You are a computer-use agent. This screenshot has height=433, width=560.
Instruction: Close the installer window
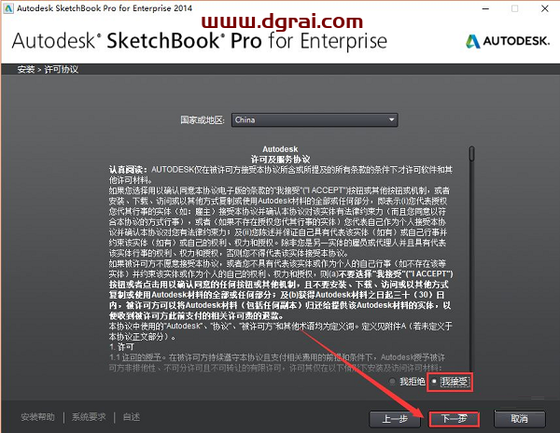545,8
